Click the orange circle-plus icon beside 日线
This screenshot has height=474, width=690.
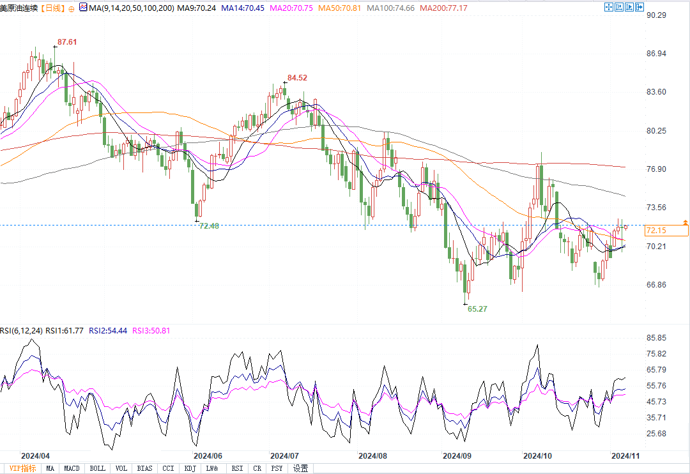point(72,8)
